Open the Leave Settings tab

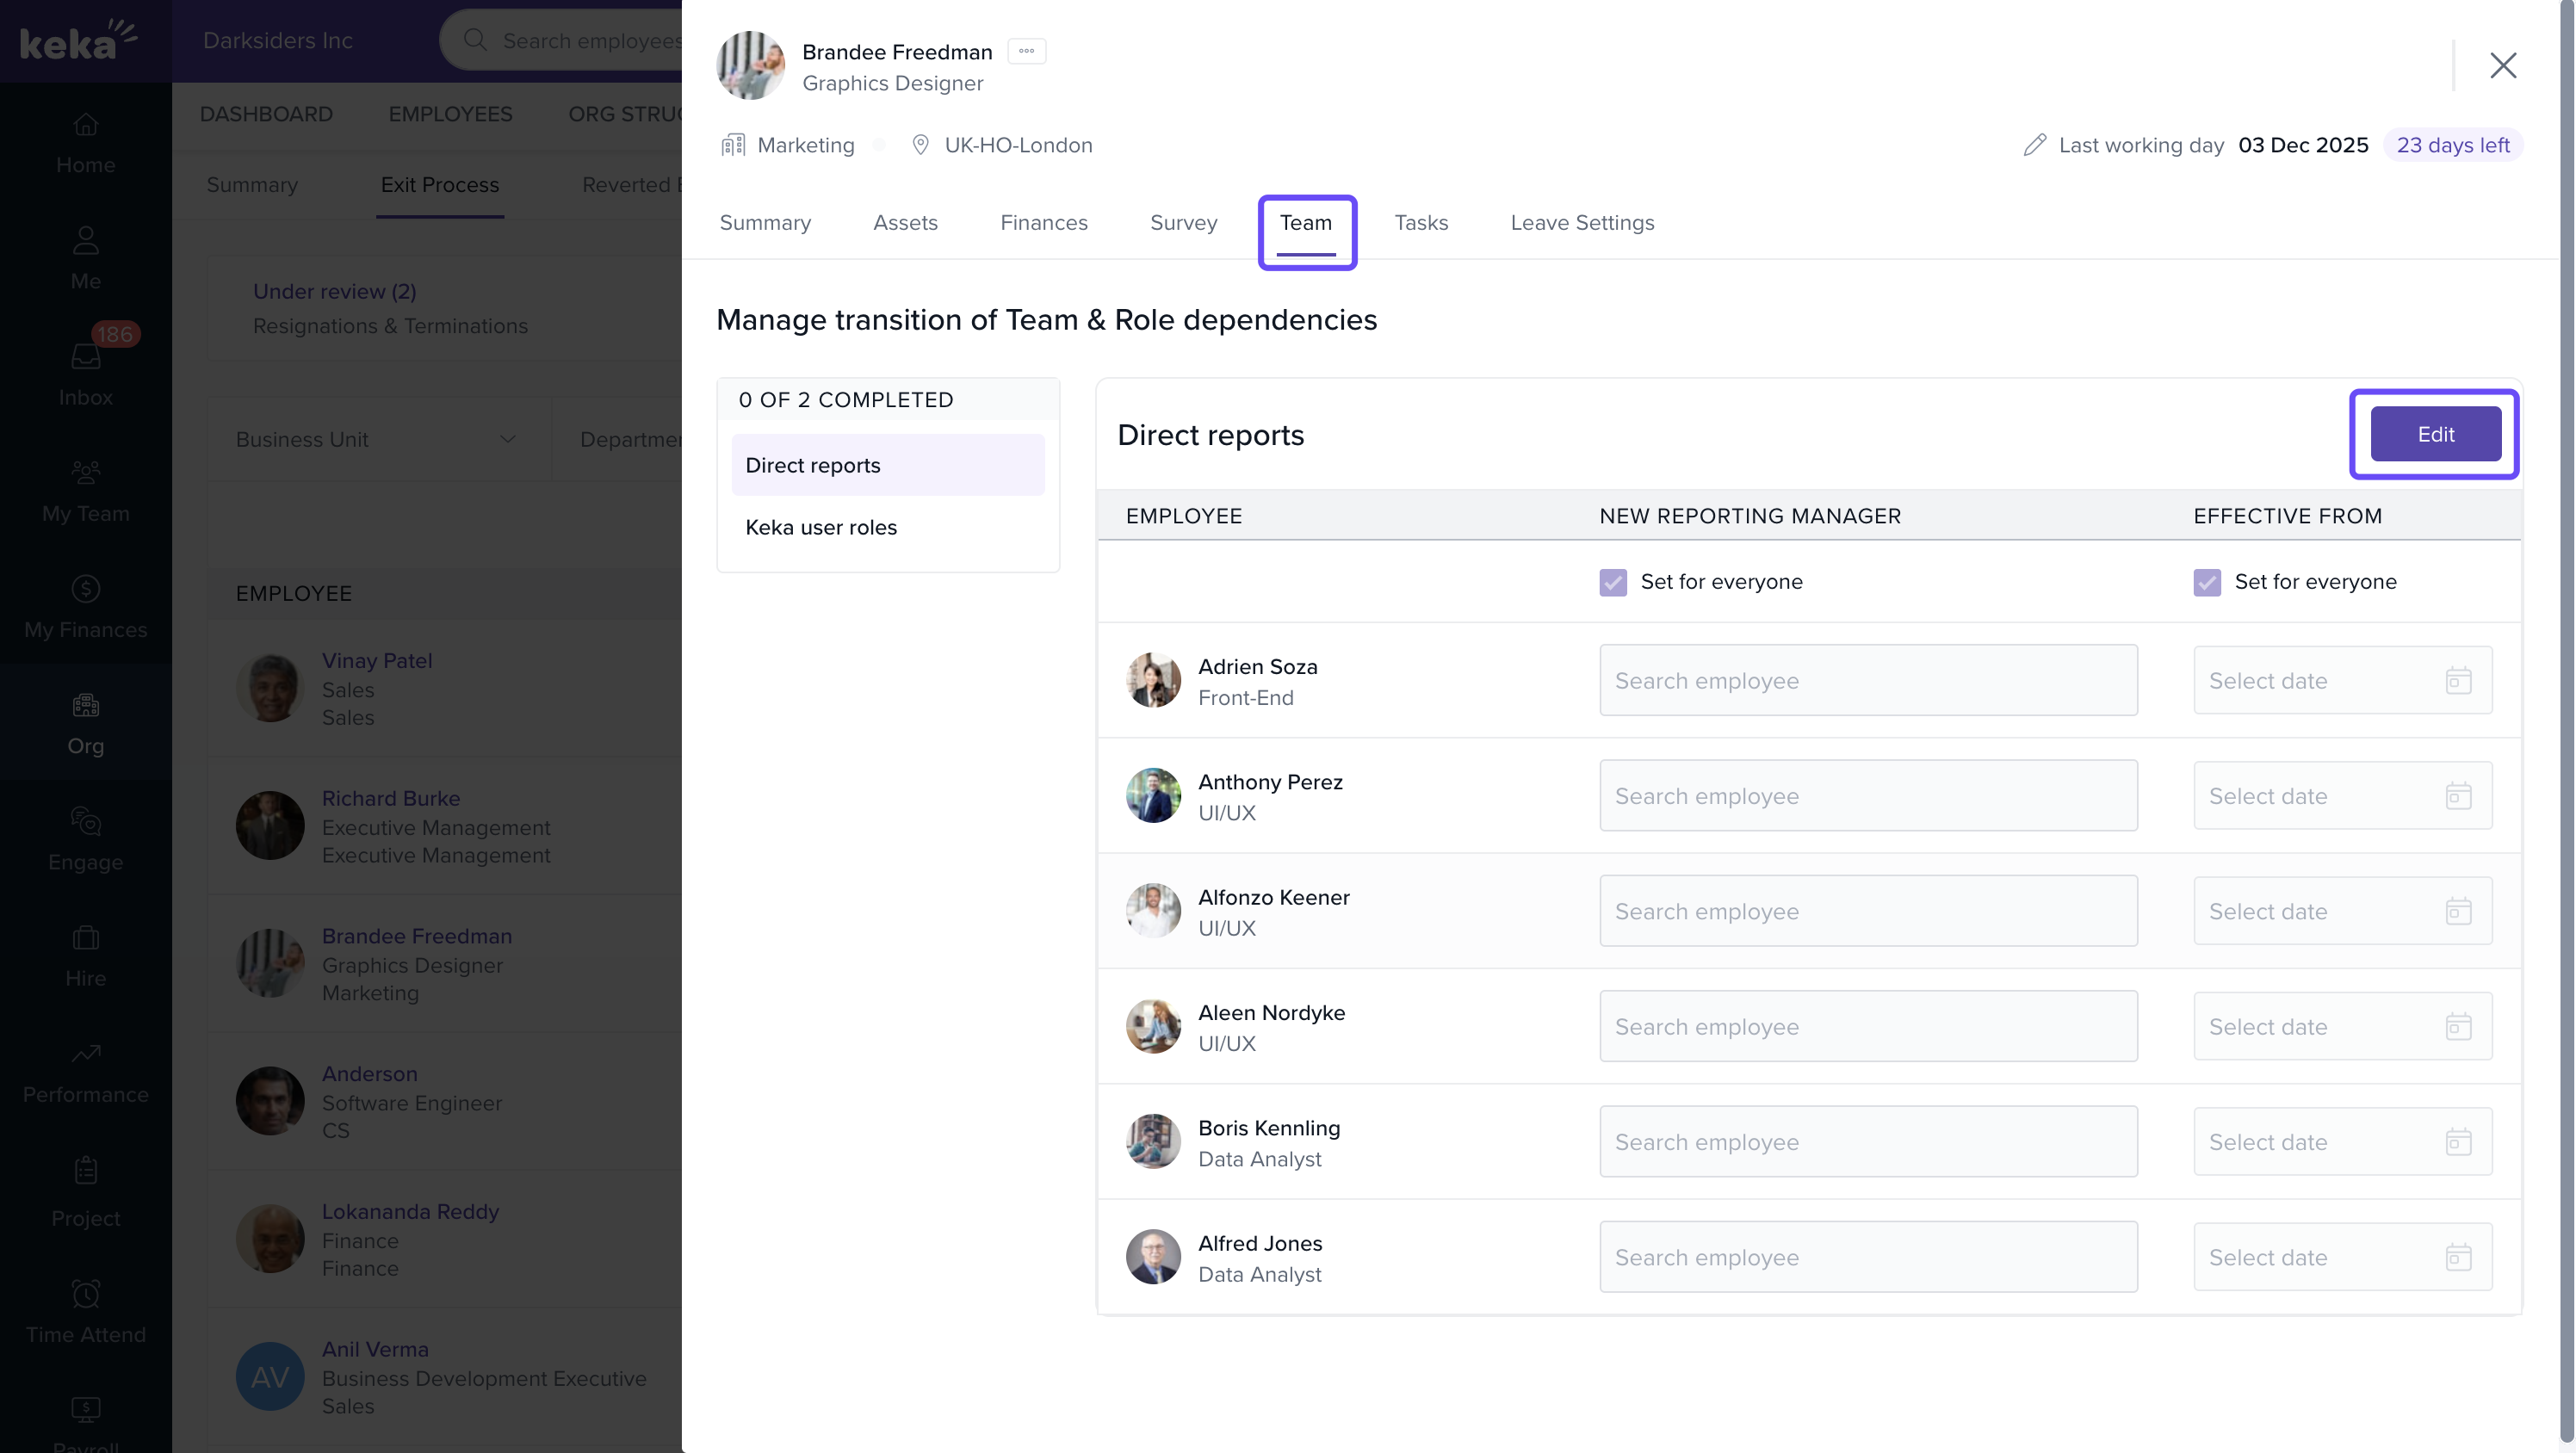coord(1581,223)
